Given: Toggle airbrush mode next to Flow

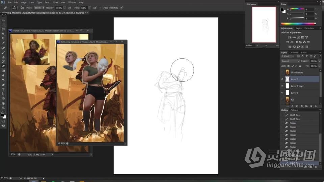Looking at the screenshot, I should click(x=95, y=8).
